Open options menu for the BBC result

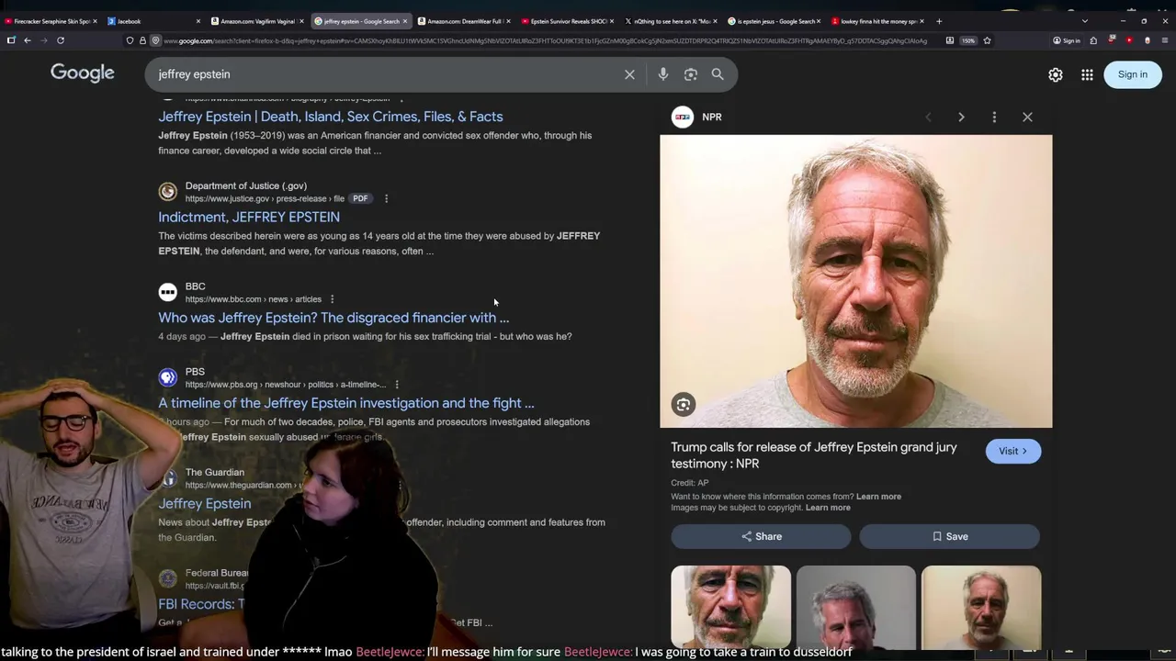(x=332, y=299)
